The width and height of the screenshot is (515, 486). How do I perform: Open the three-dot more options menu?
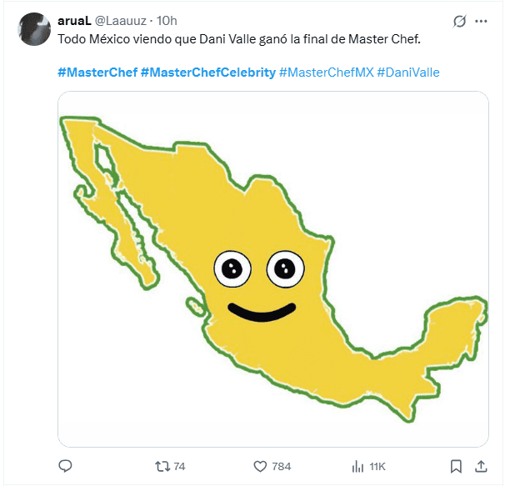(482, 20)
